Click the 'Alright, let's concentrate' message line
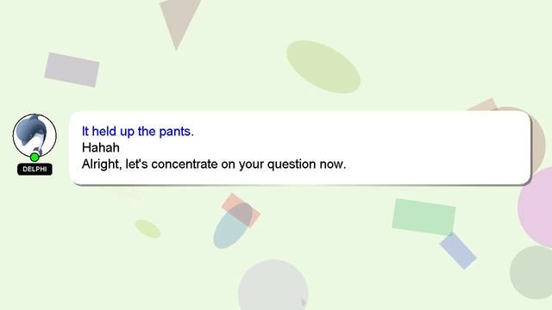This screenshot has height=310, width=552. (x=214, y=164)
